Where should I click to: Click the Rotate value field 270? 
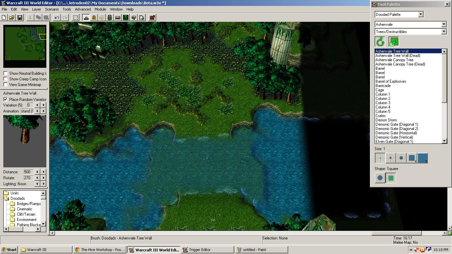tap(28, 178)
